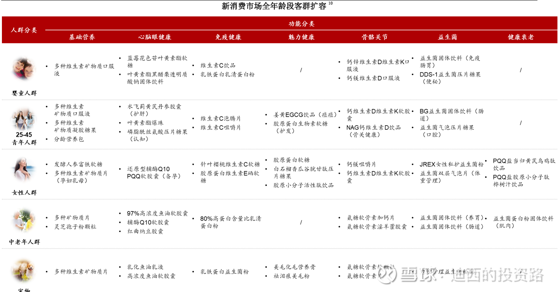Click "97%高浓度鱼油软胶囊" item

(157, 213)
